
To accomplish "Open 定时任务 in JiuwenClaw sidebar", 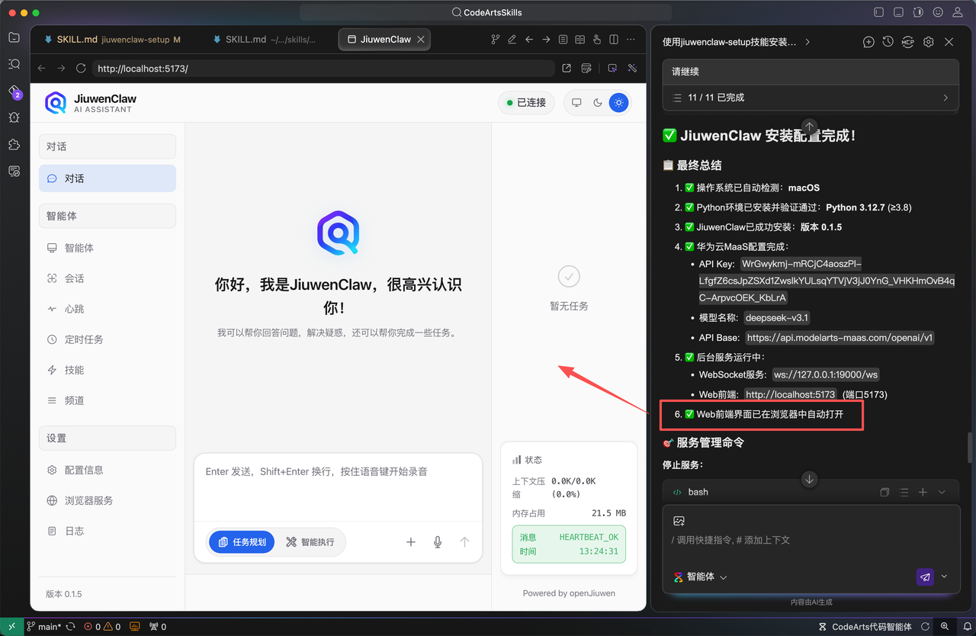I will [108, 339].
